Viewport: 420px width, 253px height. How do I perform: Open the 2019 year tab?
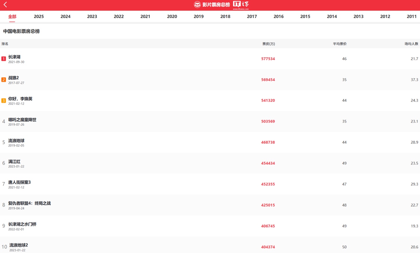[199, 17]
